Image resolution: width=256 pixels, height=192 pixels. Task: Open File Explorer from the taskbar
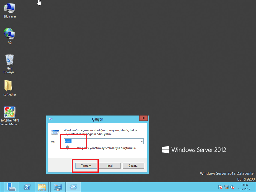click(42, 187)
